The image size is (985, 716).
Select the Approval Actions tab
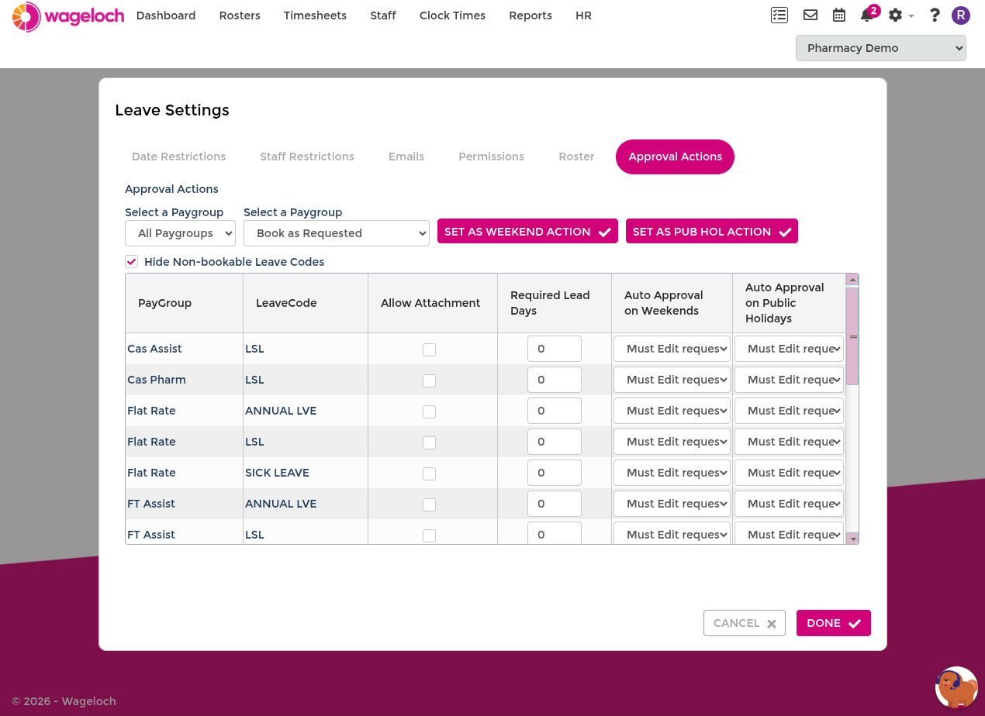pos(675,157)
